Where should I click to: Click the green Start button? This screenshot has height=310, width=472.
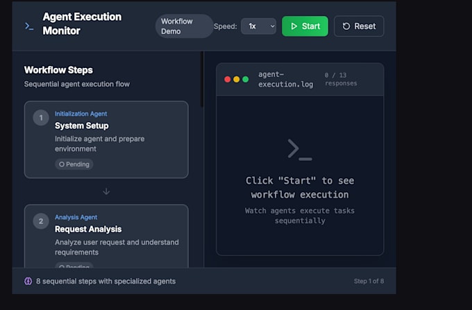point(305,26)
